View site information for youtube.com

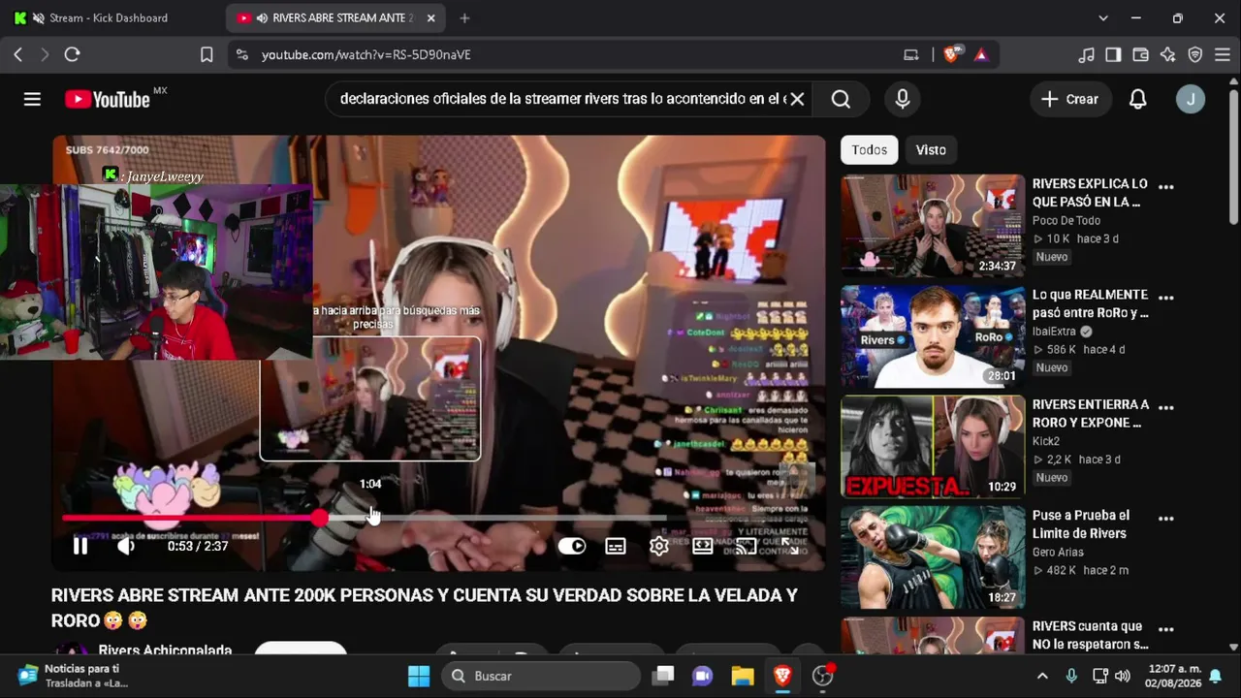241,54
